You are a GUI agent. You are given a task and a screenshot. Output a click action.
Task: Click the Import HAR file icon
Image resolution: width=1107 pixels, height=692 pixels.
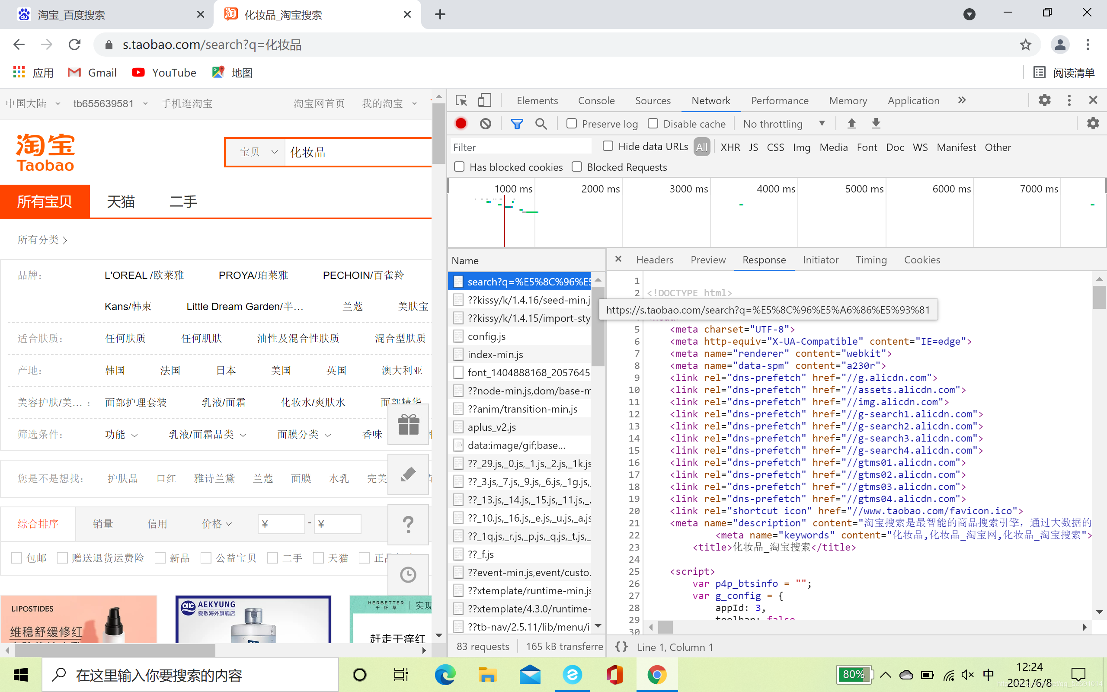click(851, 124)
